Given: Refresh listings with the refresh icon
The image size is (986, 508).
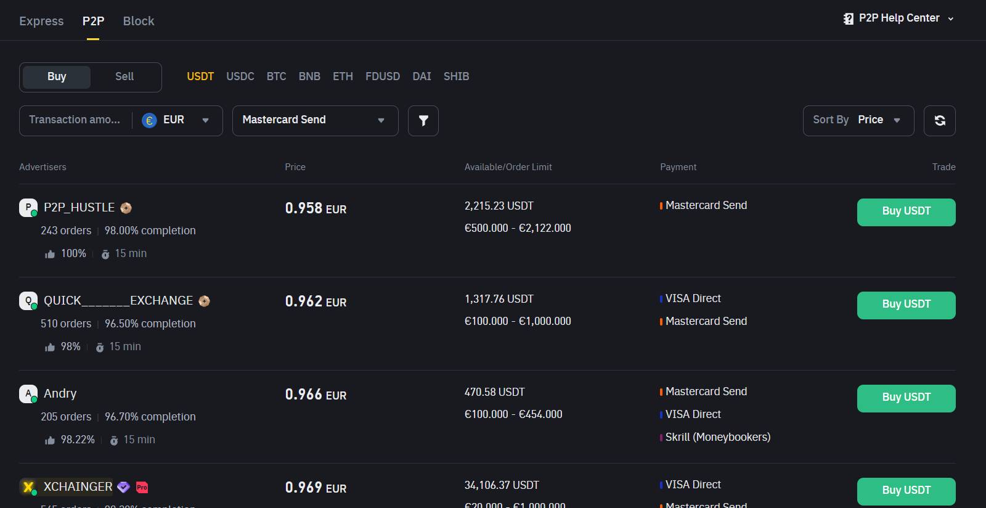Looking at the screenshot, I should tap(940, 121).
